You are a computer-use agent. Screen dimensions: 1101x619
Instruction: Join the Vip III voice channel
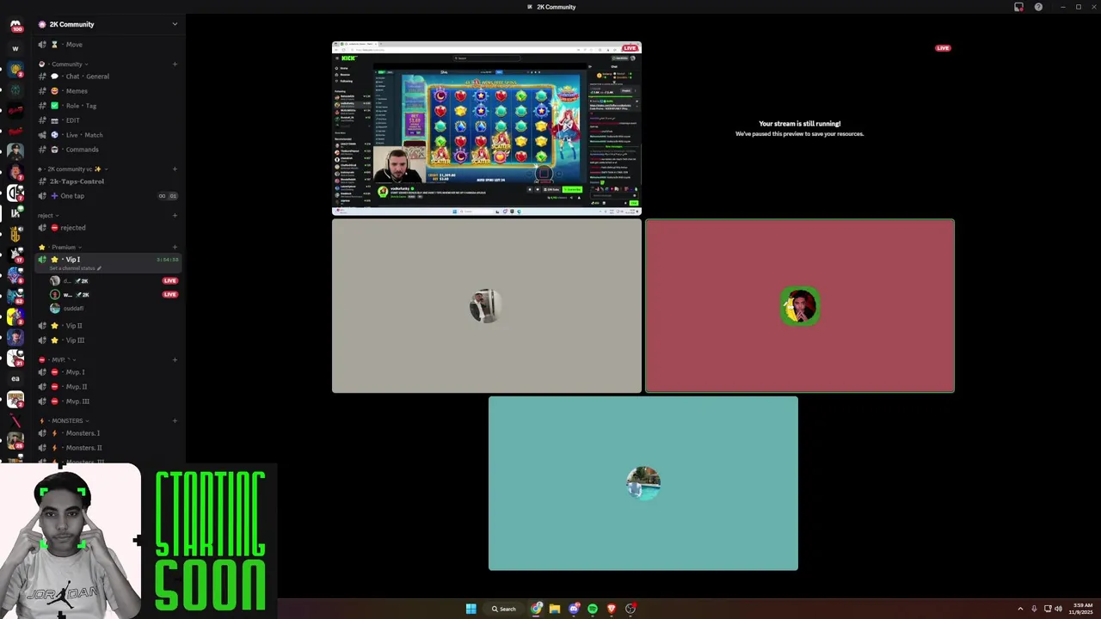pos(108,340)
